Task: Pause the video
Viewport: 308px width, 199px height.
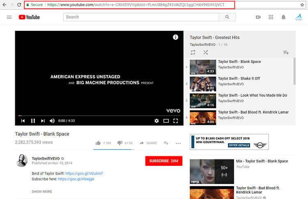Action: pos(33,121)
